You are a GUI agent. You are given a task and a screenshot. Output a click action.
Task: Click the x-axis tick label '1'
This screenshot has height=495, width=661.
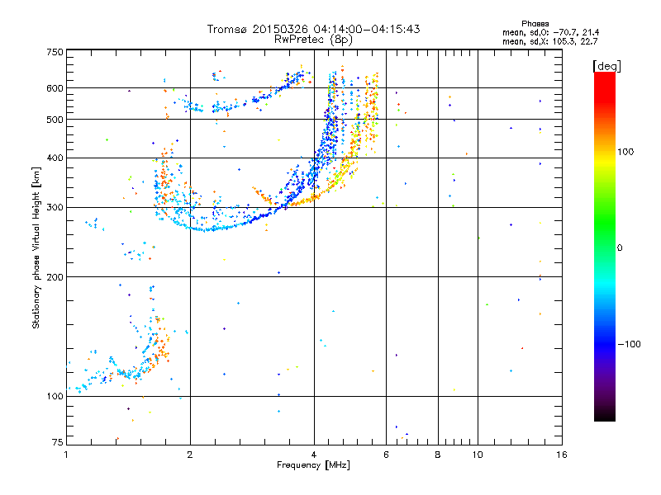66,455
